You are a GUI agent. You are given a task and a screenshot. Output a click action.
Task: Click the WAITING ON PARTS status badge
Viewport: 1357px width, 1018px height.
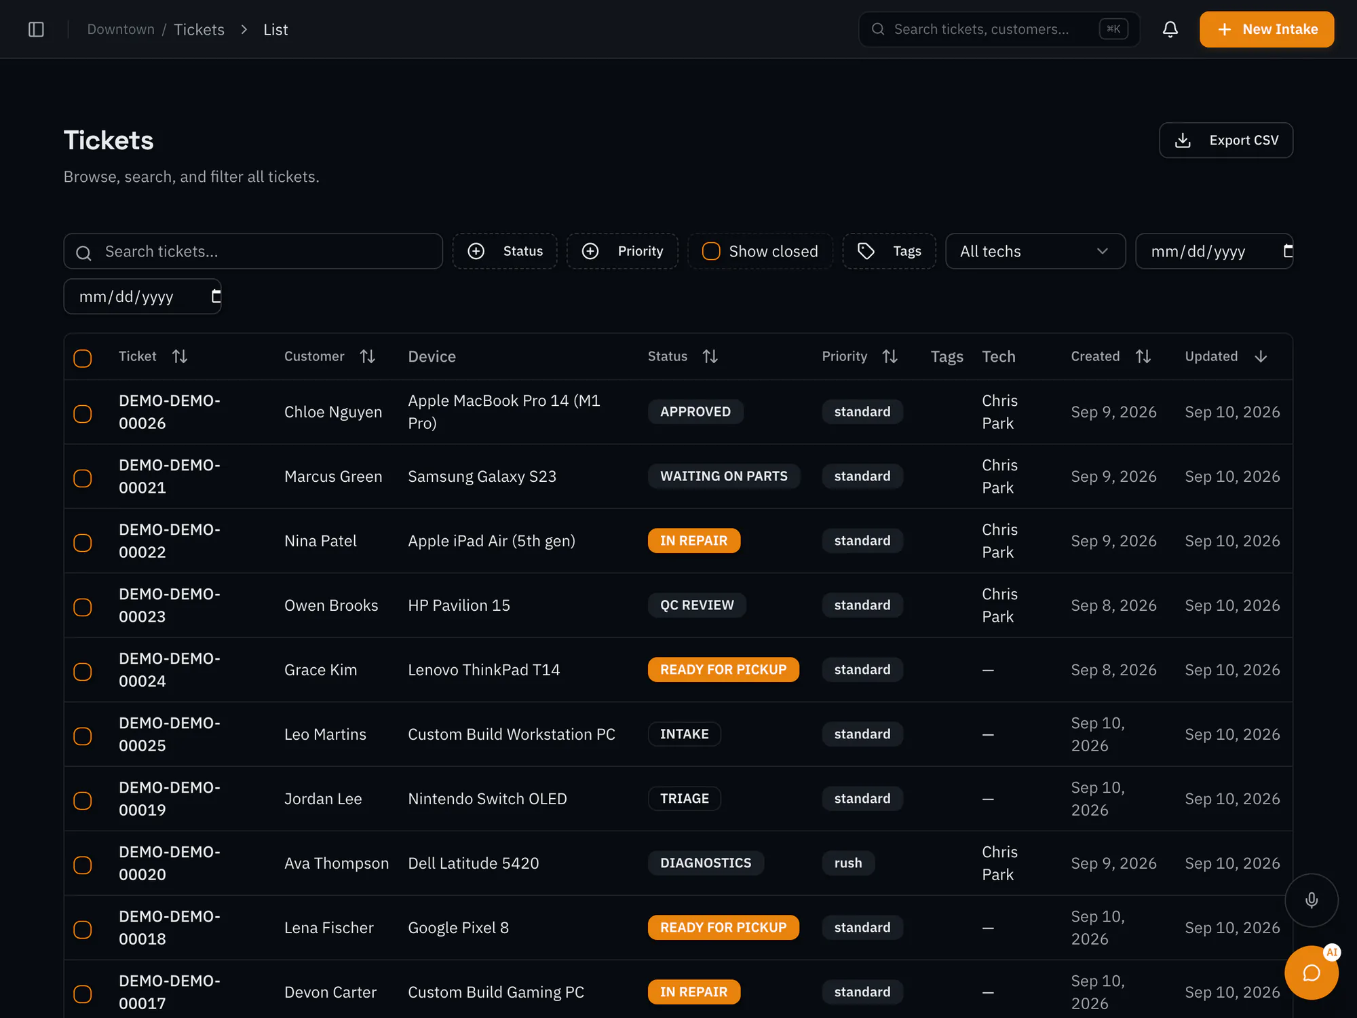[724, 476]
